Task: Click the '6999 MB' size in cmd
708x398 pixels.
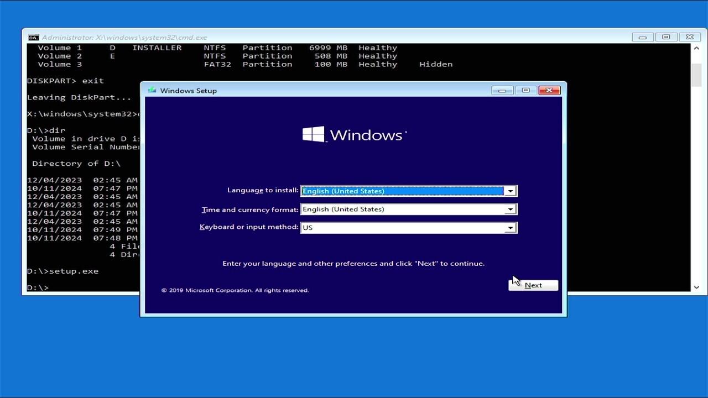Action: click(x=328, y=48)
